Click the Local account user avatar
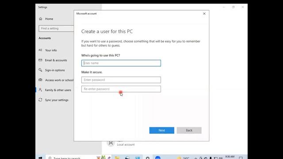This screenshot has width=283, height=159. tap(111, 143)
